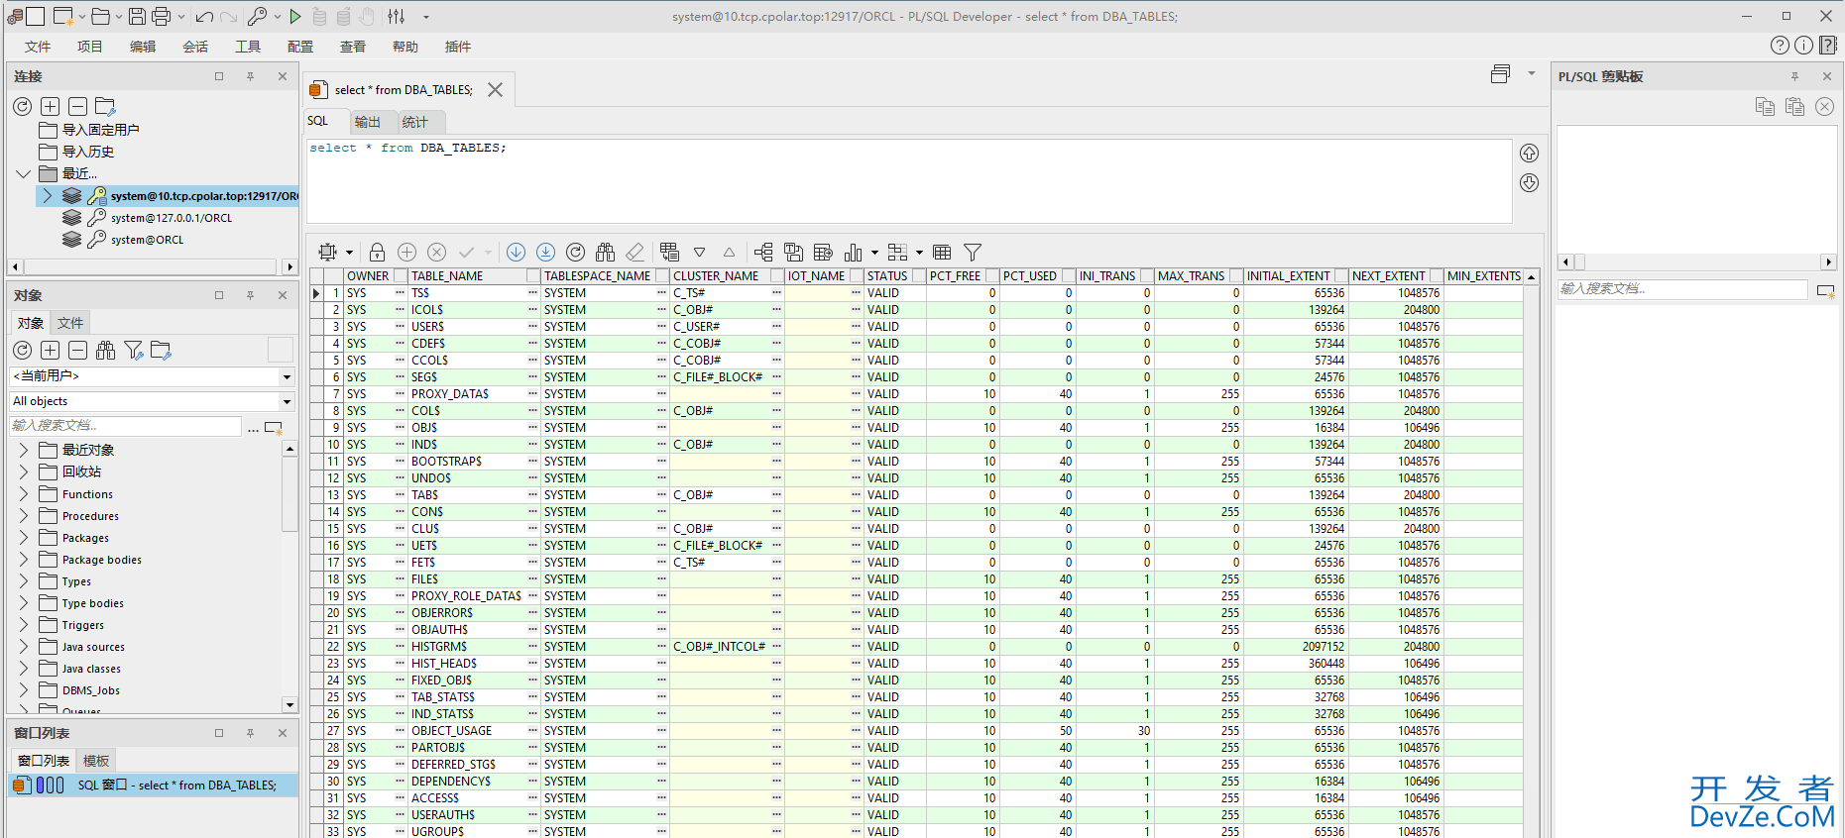Click the down triangle Next record icon

(x=699, y=253)
